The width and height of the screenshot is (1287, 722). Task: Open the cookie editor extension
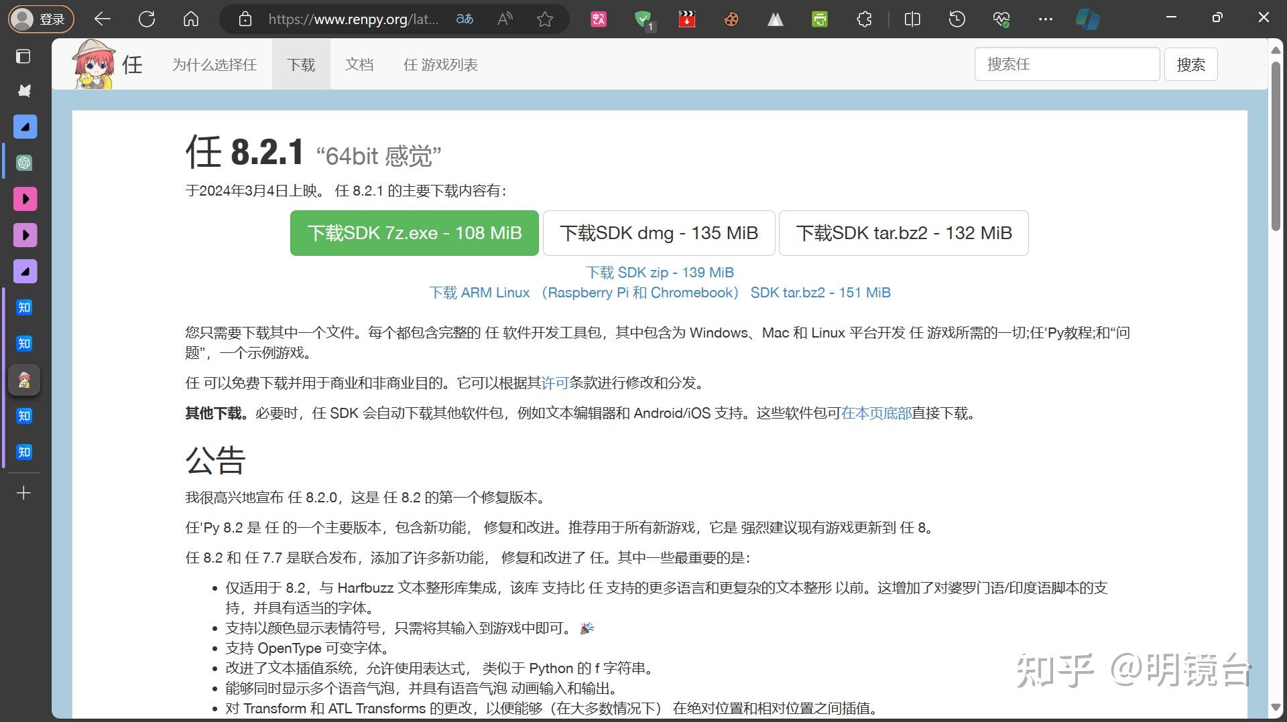(x=731, y=19)
